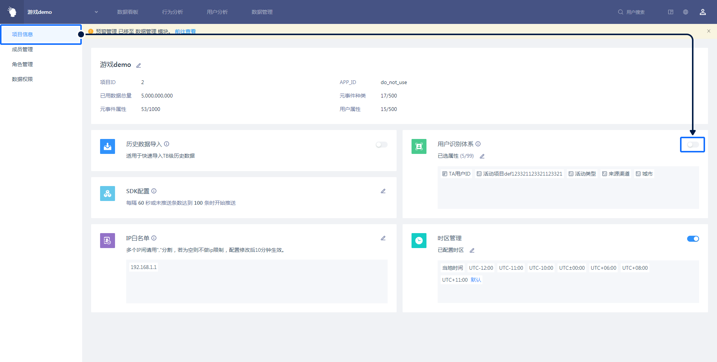Image resolution: width=717 pixels, height=362 pixels.
Task: Select the UTC+08:00 time zone tag
Action: tap(635, 268)
